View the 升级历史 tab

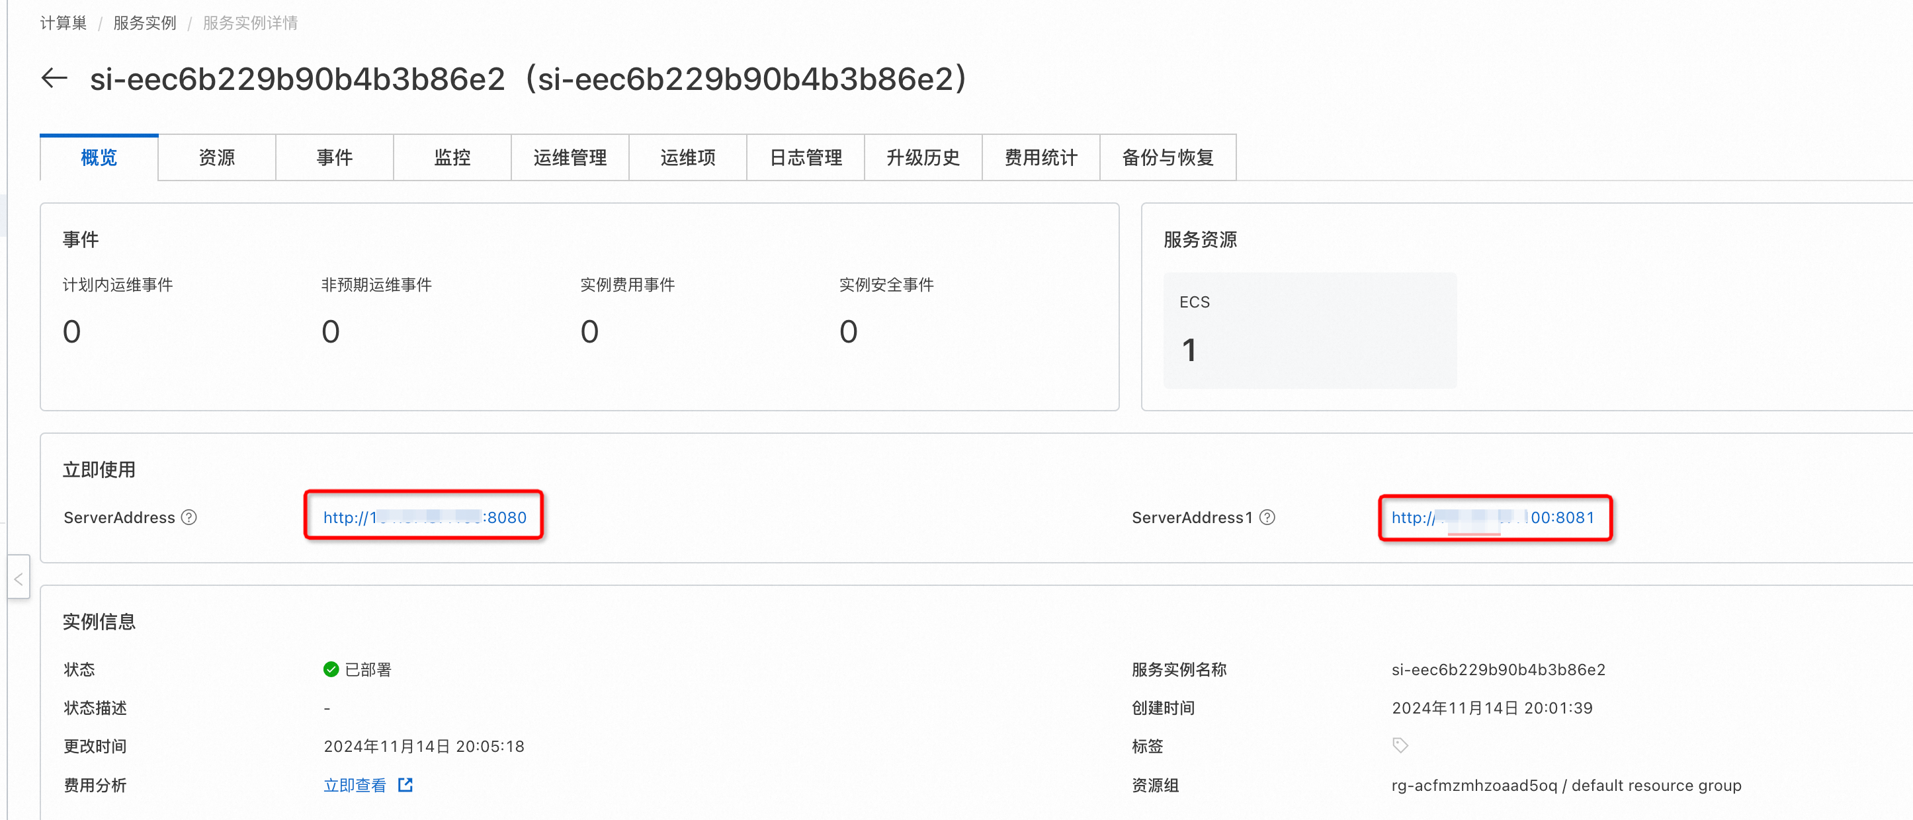coord(923,157)
